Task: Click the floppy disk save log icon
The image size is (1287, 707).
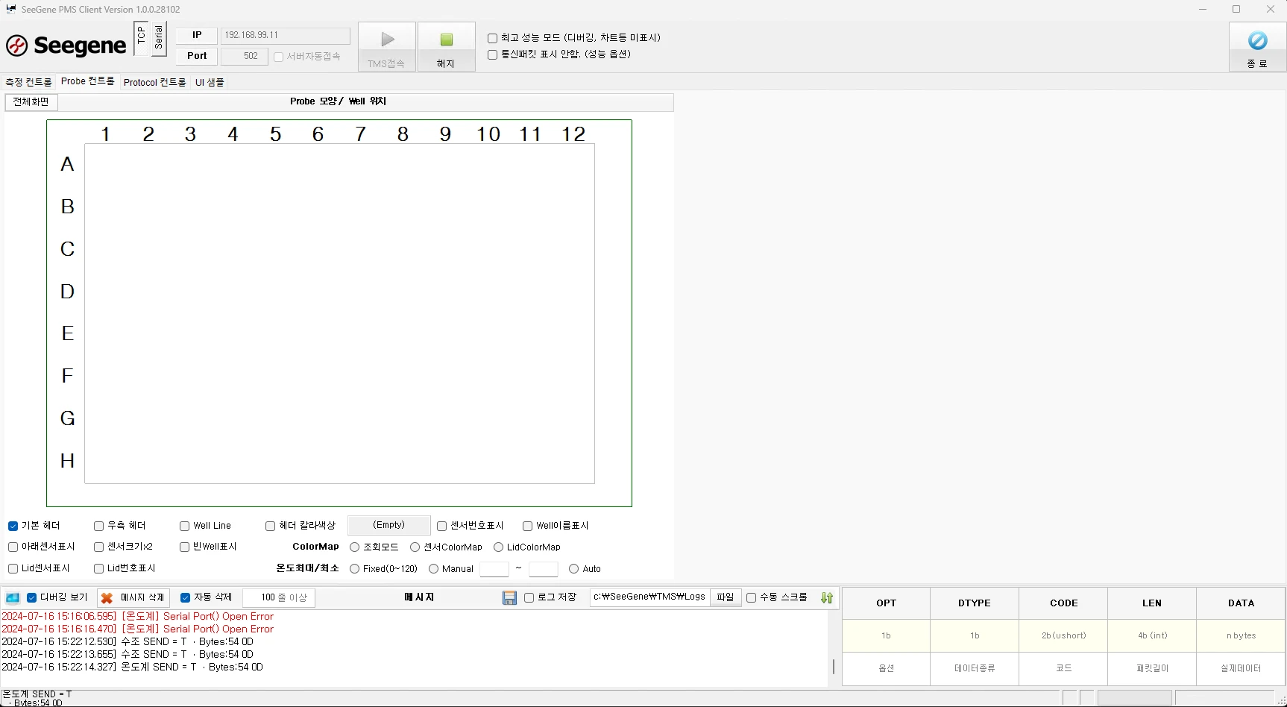Action: (509, 598)
